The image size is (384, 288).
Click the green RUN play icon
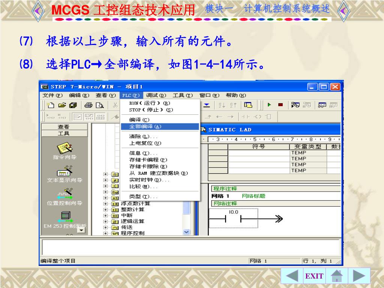click(x=269, y=105)
